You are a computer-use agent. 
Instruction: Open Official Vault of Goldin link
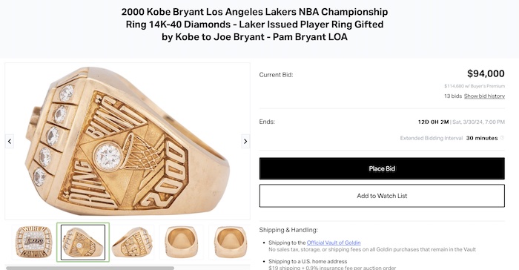(334, 243)
